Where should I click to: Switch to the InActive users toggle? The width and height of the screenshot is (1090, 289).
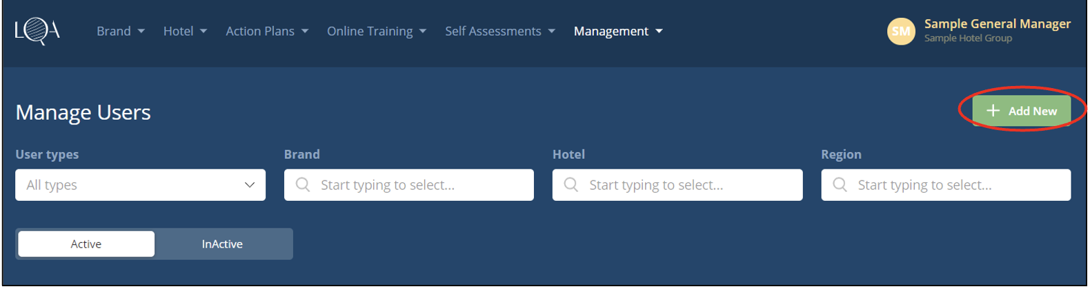[222, 244]
